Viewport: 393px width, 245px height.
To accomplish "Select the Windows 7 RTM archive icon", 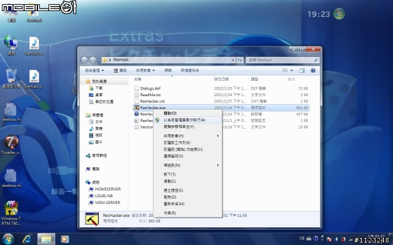I will tap(11, 213).
